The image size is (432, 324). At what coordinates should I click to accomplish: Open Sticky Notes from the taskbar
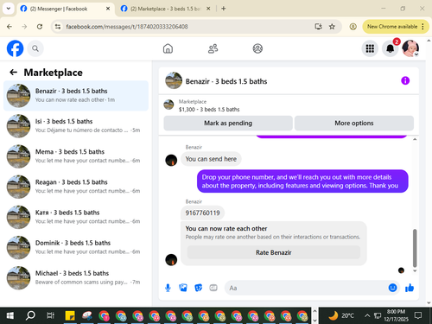[70, 315]
